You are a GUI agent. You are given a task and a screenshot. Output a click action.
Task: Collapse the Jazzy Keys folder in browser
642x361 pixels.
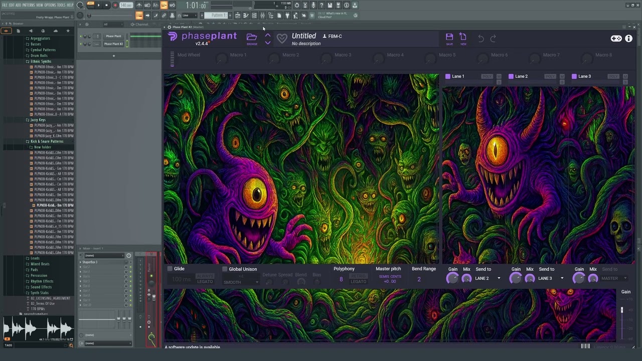pos(38,120)
